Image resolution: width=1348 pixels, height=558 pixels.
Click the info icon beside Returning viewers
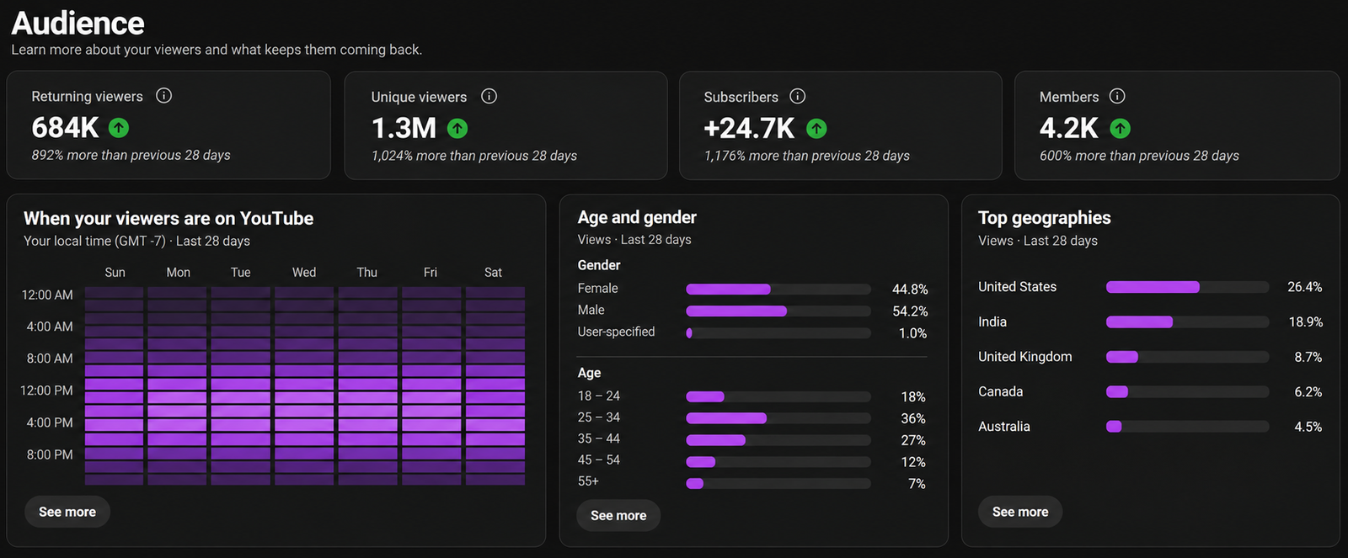(x=164, y=95)
